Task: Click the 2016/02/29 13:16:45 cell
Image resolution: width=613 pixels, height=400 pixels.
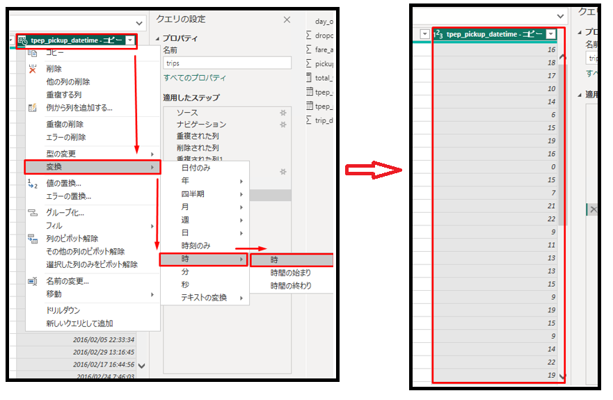Action: point(77,352)
